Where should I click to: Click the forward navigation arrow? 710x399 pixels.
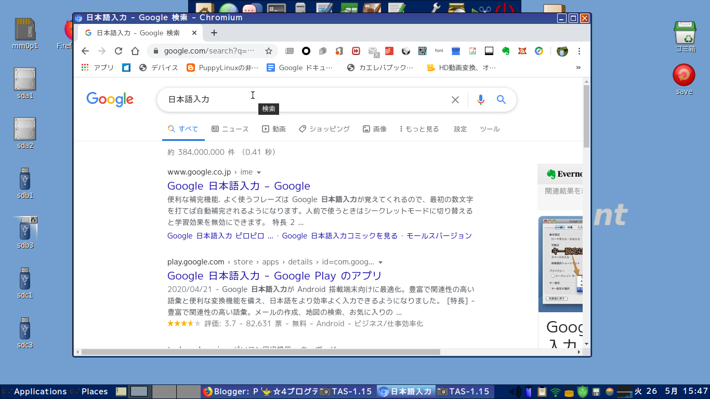[x=102, y=51]
